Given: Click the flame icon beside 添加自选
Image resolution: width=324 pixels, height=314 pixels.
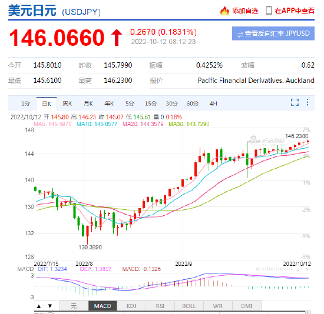Looking at the screenshot, I should 224,11.
